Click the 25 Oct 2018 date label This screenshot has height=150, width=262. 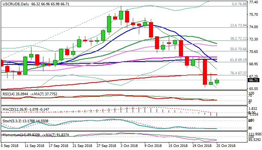[226, 146]
